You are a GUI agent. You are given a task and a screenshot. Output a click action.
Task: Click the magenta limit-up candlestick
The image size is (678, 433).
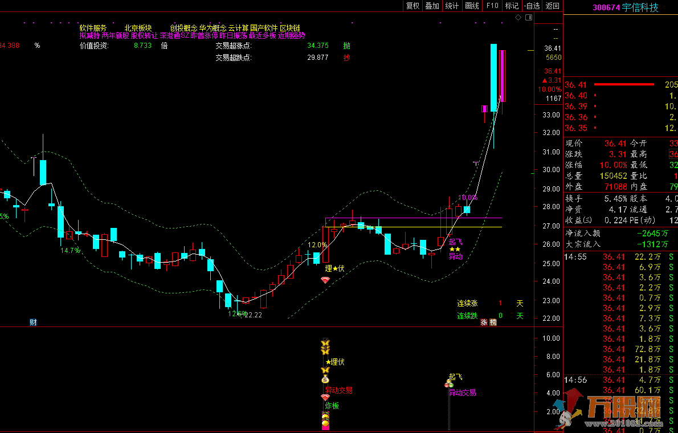(502, 76)
